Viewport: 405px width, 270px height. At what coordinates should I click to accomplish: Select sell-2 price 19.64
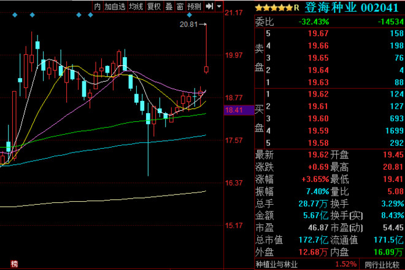pyautogui.click(x=318, y=70)
